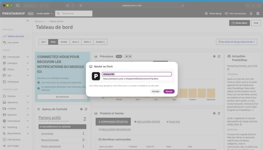The height and width of the screenshot is (150, 263).
Task: Click the Livraison truck icon
Action: coord(4,109)
